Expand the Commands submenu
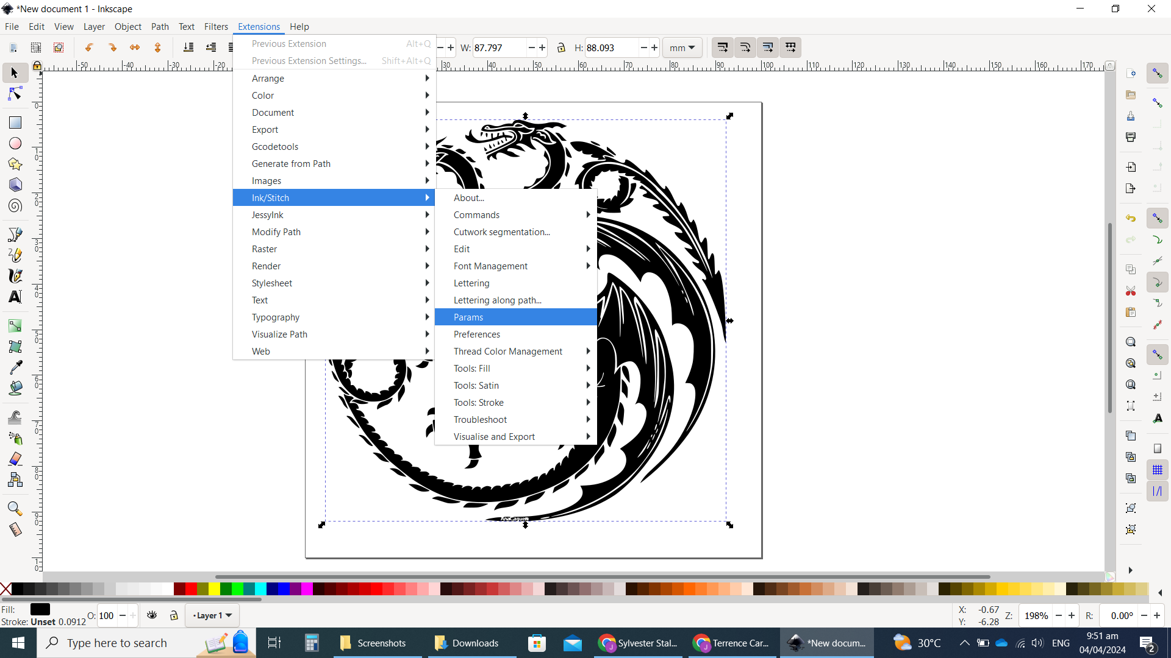Viewport: 1171px width, 658px height. [x=516, y=215]
